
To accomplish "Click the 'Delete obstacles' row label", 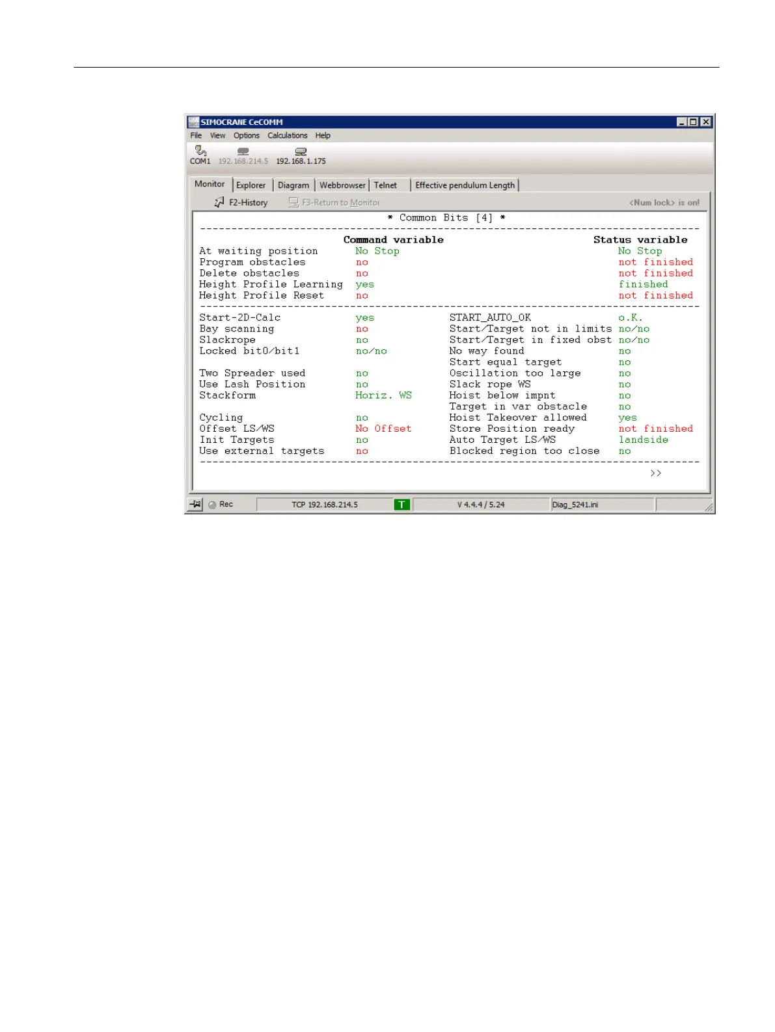I will coord(249,273).
